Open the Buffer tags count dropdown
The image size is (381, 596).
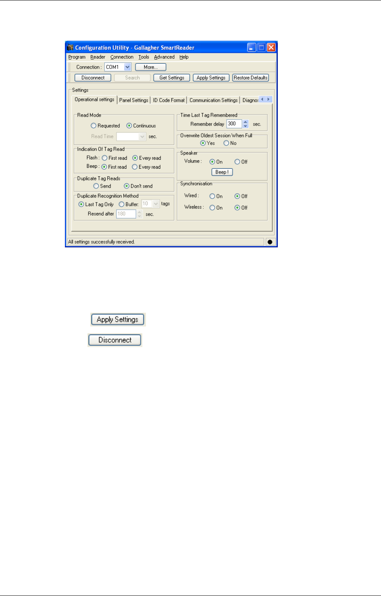tap(156, 204)
